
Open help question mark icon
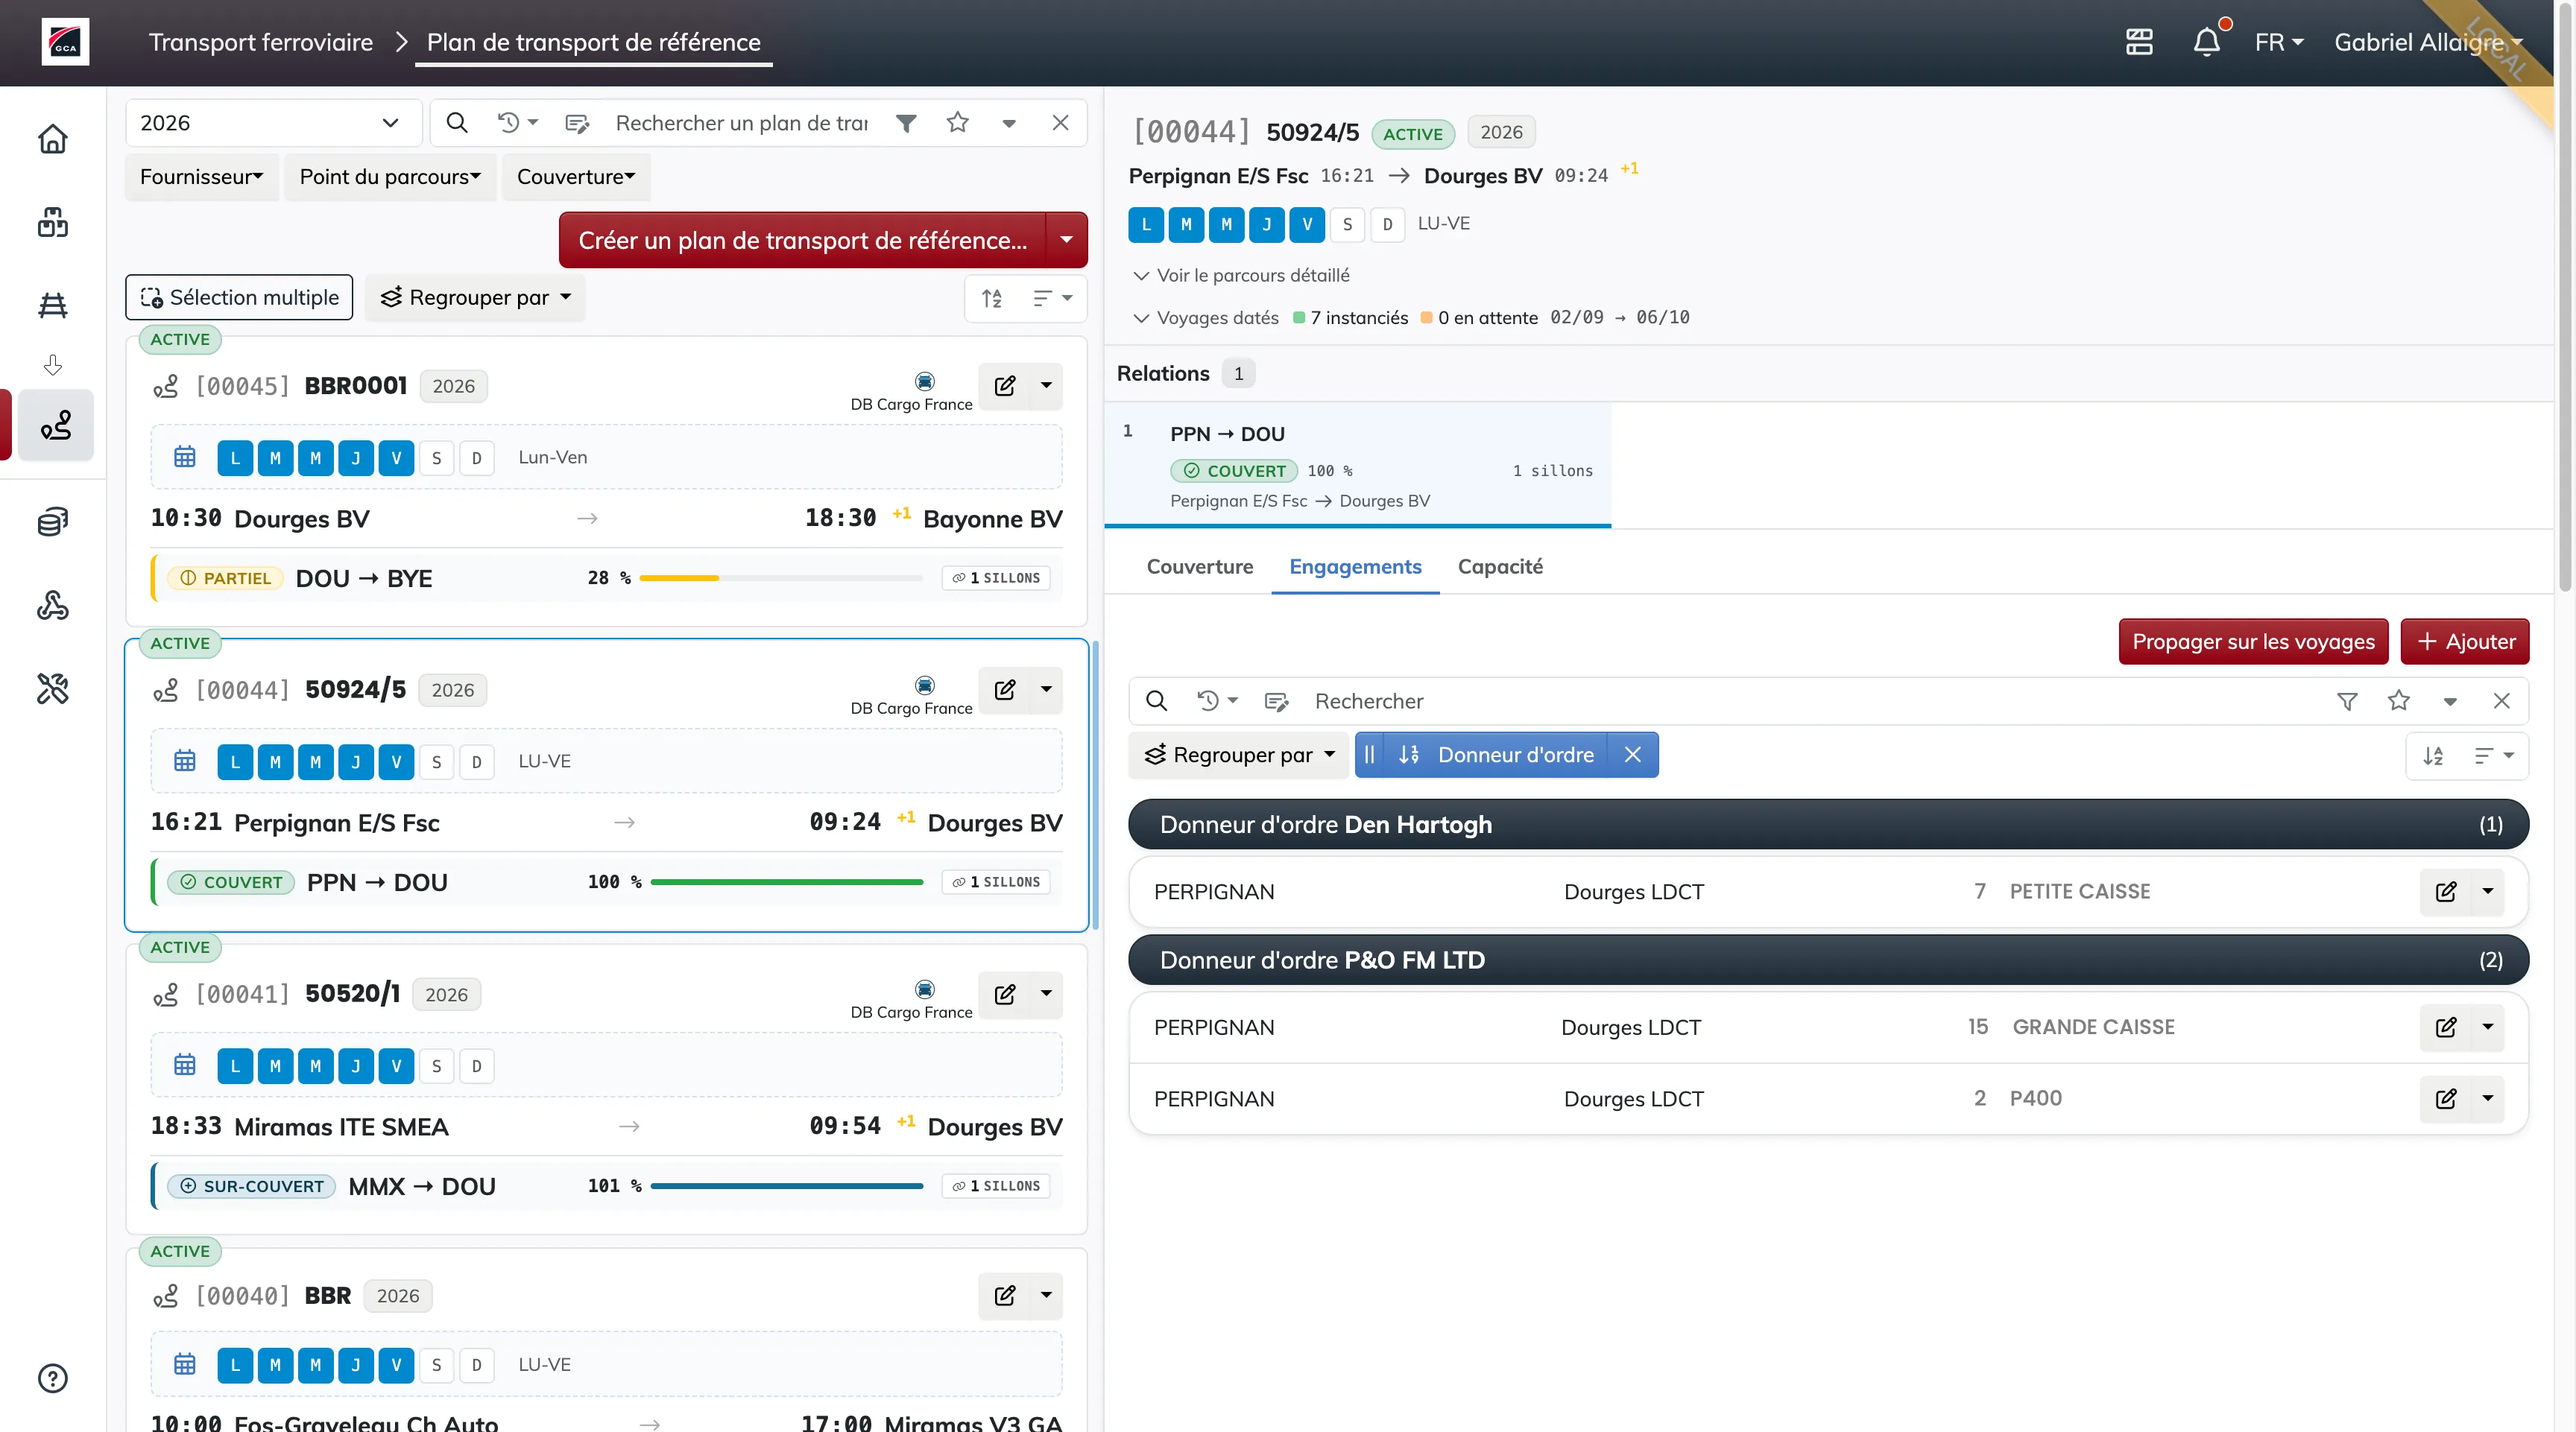[53, 1378]
